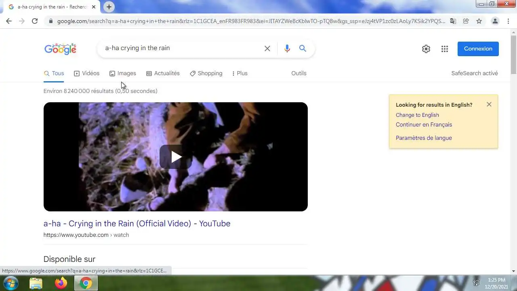
Task: Switch to the Images tab
Action: tap(123, 73)
